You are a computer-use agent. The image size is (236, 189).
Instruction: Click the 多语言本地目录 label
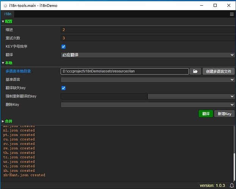coord(18,71)
